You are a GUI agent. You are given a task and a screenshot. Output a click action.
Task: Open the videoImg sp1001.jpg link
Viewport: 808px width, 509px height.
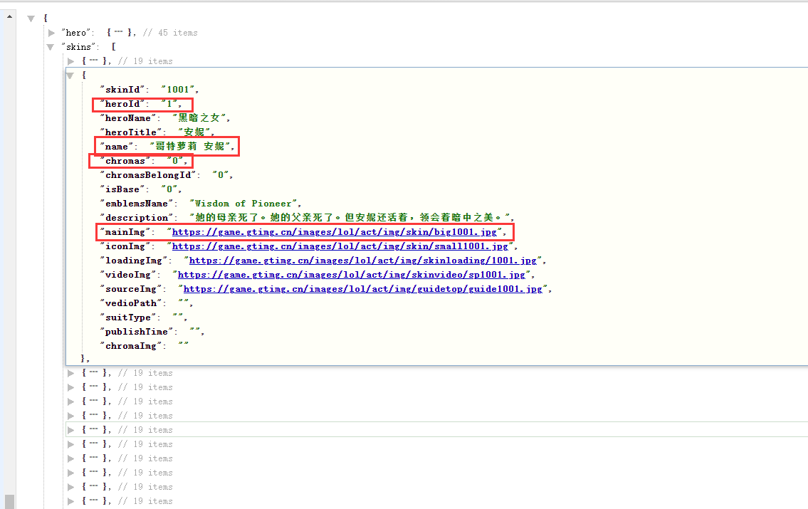[x=352, y=275]
